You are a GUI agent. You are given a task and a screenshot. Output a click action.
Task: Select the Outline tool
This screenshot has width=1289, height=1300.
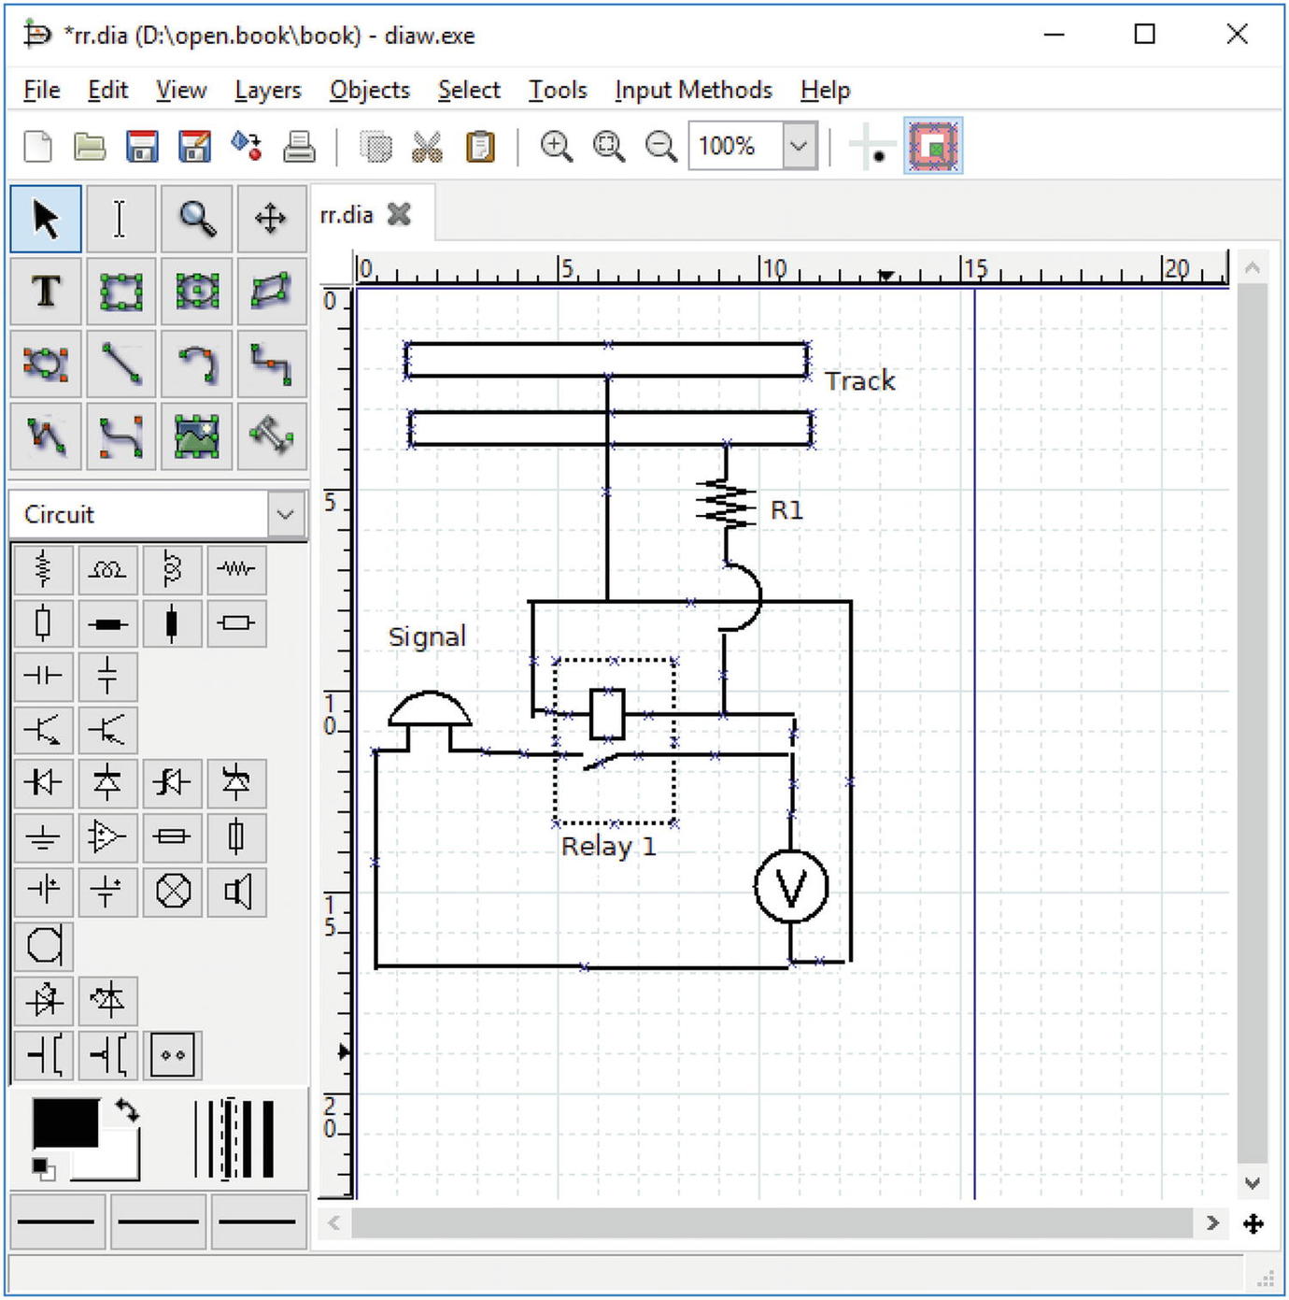[272, 436]
